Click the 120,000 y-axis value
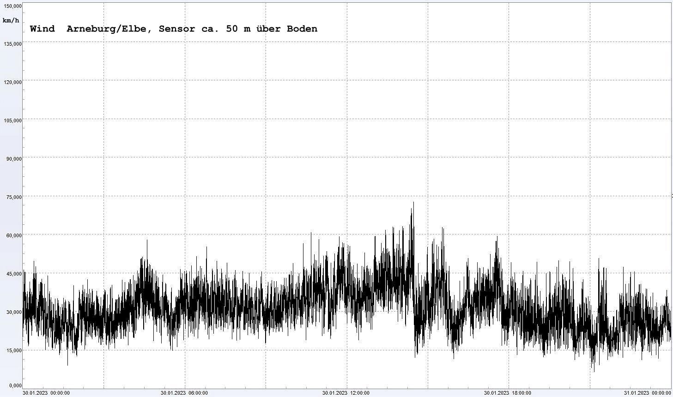 tap(12, 83)
